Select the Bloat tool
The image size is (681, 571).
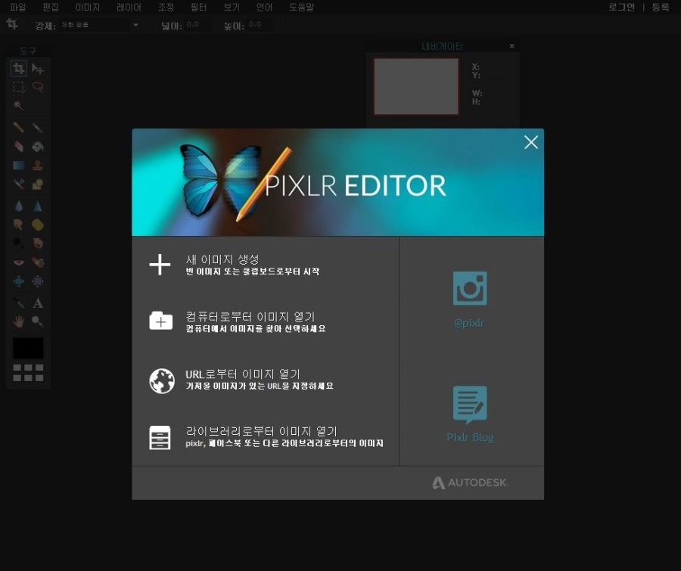pos(18,281)
